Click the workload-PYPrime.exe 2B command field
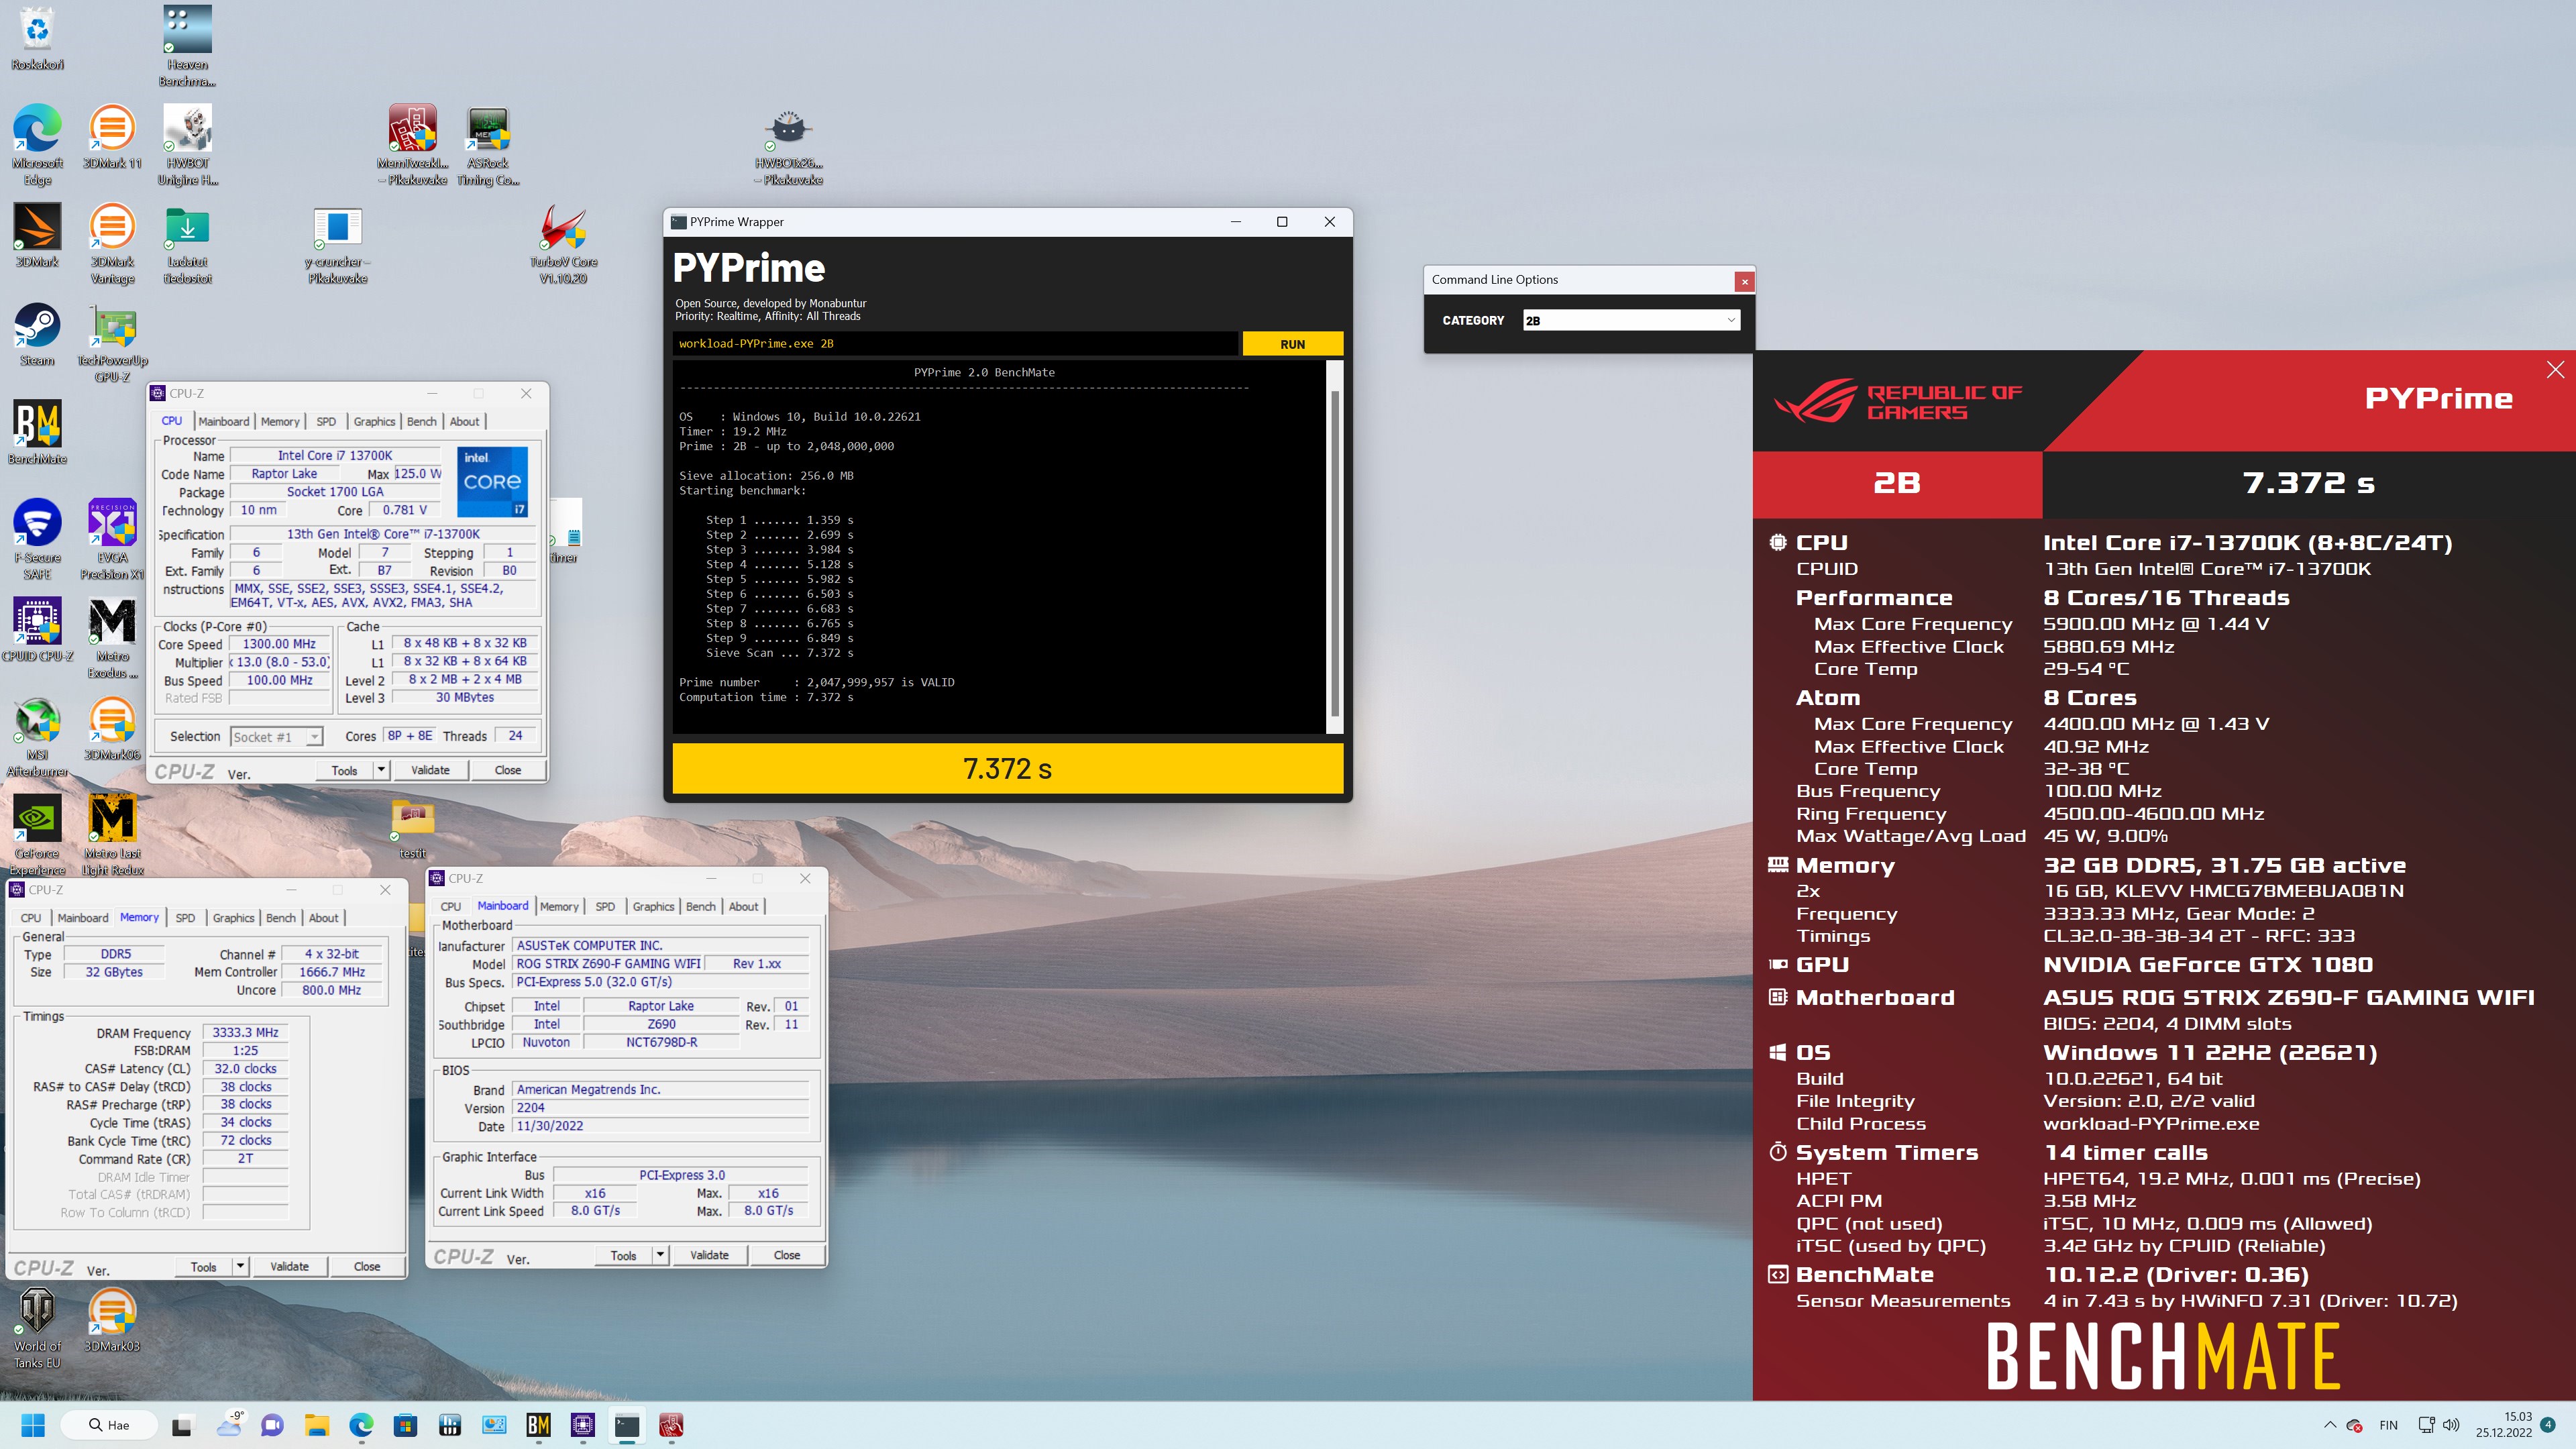This screenshot has height=1449, width=2576. [955, 344]
